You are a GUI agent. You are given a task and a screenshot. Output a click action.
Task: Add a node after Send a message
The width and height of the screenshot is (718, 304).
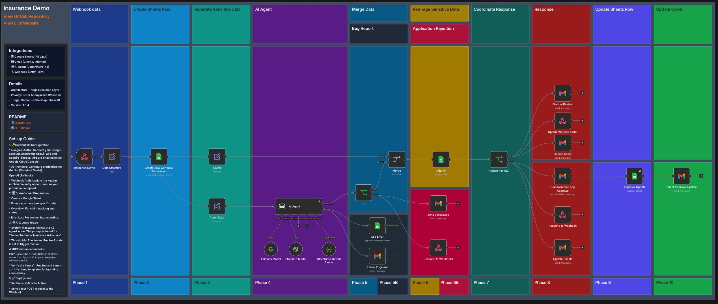coord(458,204)
